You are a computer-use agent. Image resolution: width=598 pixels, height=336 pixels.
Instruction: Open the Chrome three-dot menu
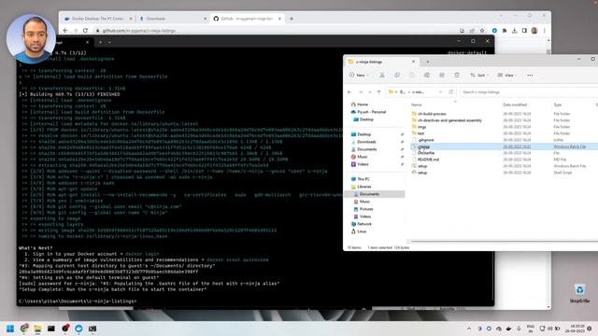coord(544,31)
